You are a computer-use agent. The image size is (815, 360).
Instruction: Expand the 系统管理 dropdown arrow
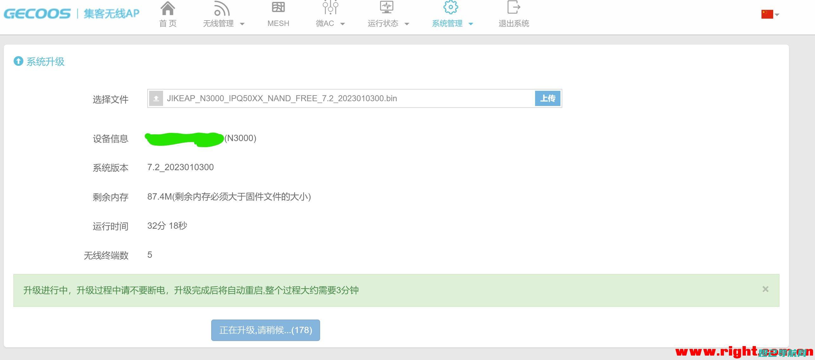pos(471,24)
